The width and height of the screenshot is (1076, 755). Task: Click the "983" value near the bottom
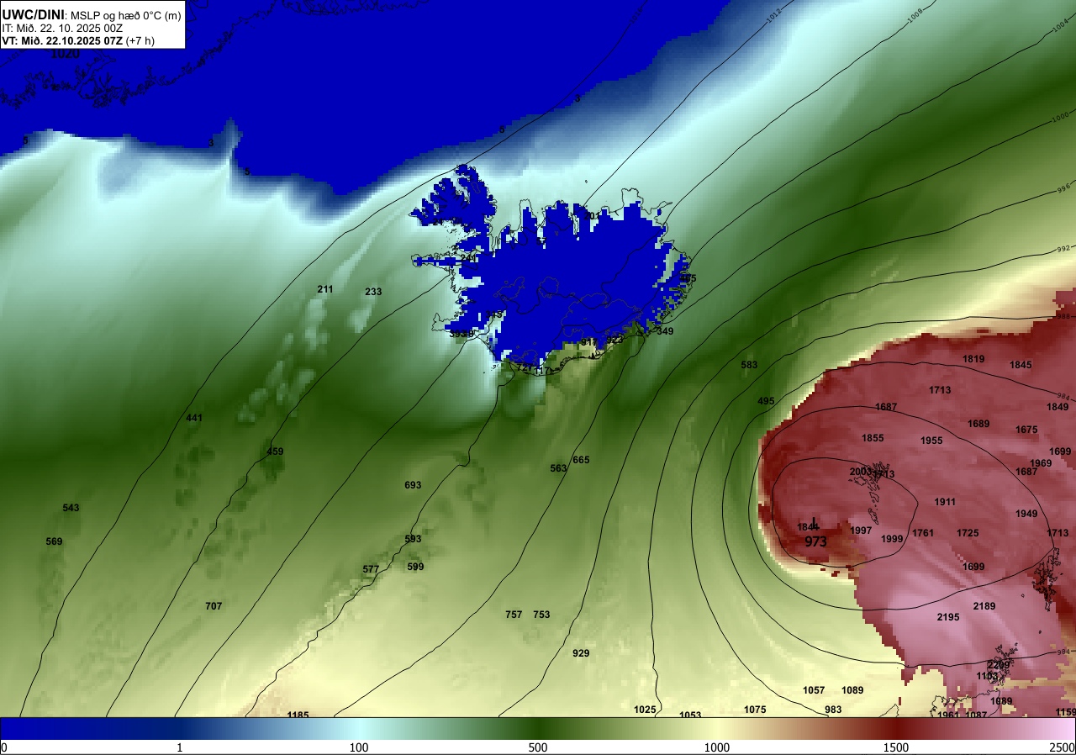(x=833, y=710)
